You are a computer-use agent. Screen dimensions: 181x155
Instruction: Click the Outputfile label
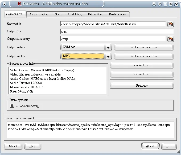click(x=14, y=31)
